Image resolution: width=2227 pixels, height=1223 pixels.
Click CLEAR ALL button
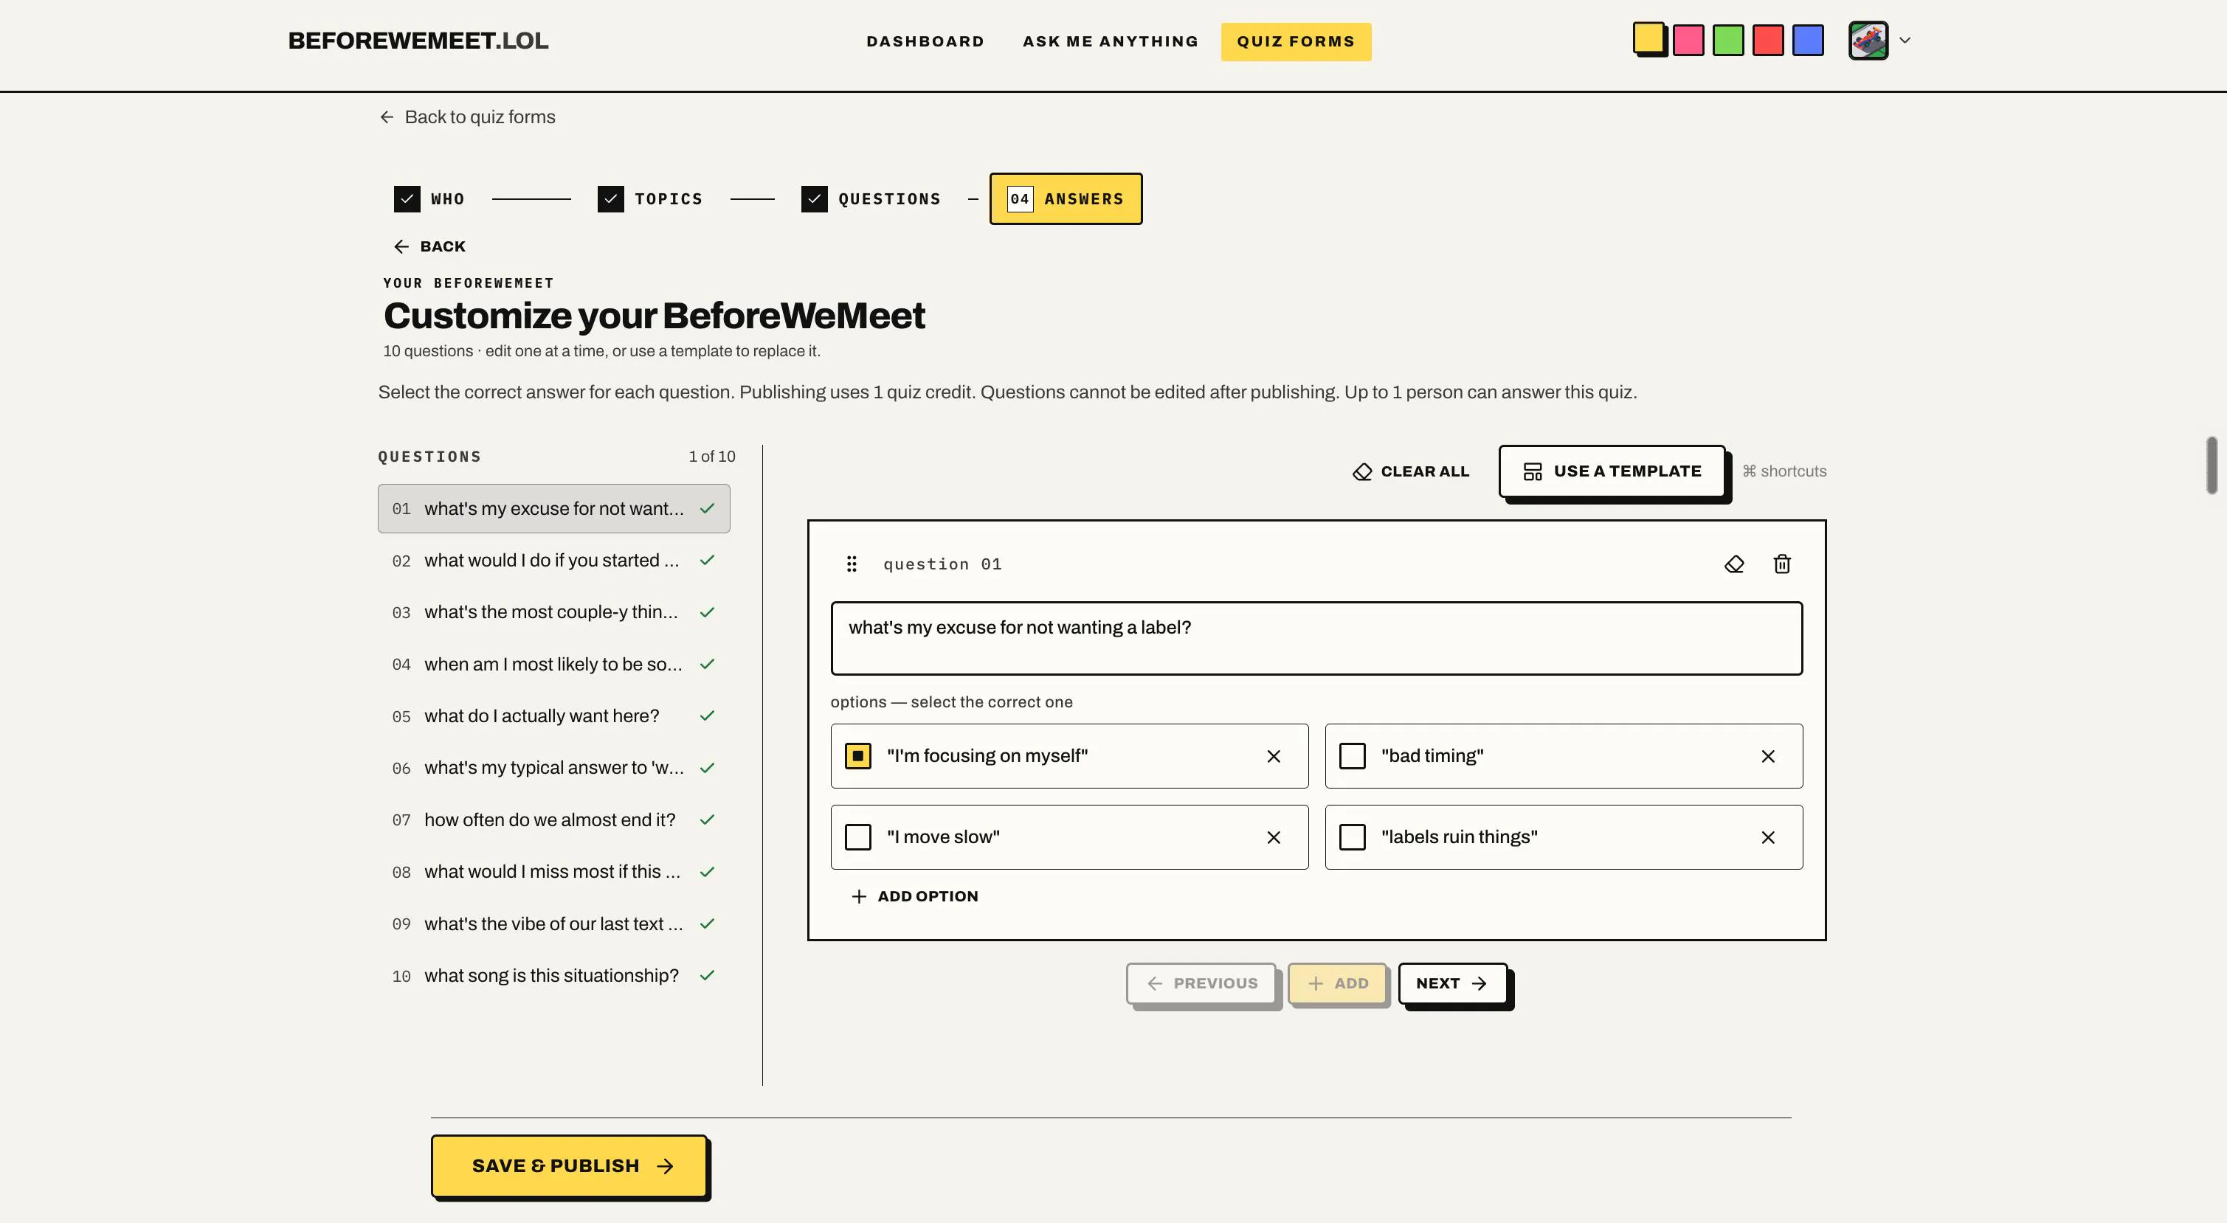pyautogui.click(x=1411, y=472)
